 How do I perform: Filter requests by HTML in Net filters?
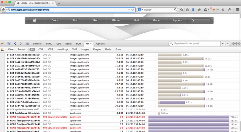coord(41,49)
